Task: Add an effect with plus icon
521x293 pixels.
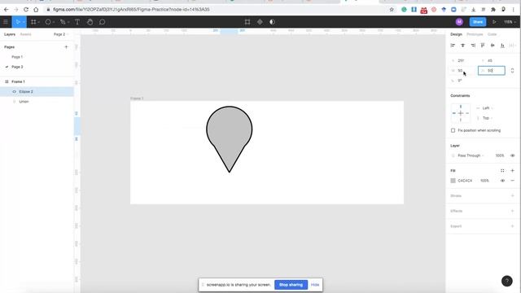Action: click(x=512, y=211)
